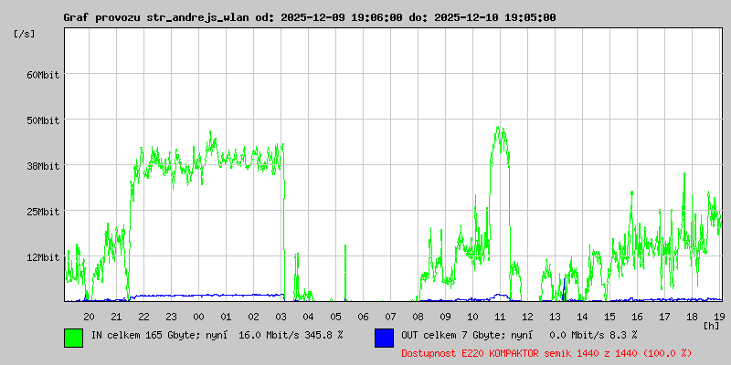Click the '03' hour x-axis label
Viewport: 731px width, 365px height.
click(281, 317)
